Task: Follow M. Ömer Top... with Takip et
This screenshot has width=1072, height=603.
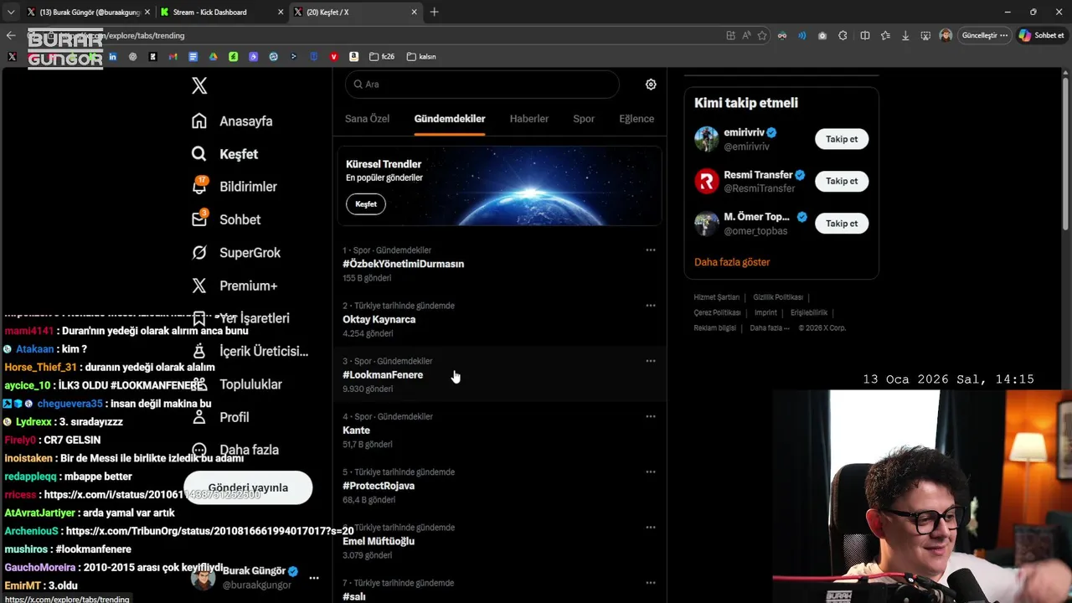Action: point(842,224)
